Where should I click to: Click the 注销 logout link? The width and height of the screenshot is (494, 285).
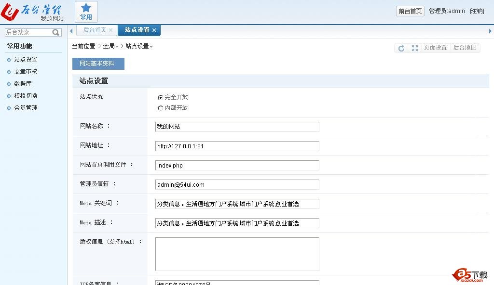(x=477, y=11)
